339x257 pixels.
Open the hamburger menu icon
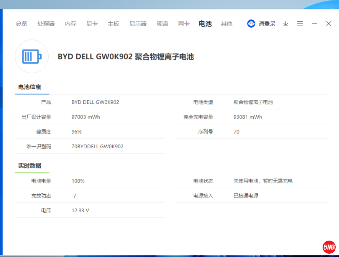[300, 24]
